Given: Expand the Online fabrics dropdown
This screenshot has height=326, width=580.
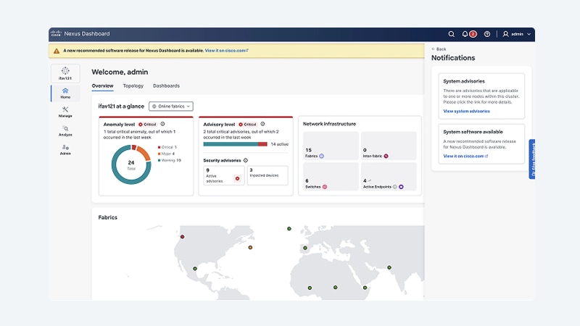Looking at the screenshot, I should (171, 106).
